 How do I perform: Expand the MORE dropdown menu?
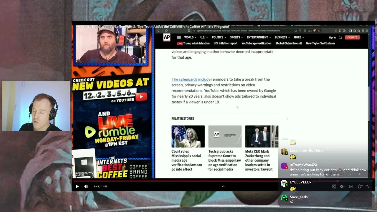point(299,37)
